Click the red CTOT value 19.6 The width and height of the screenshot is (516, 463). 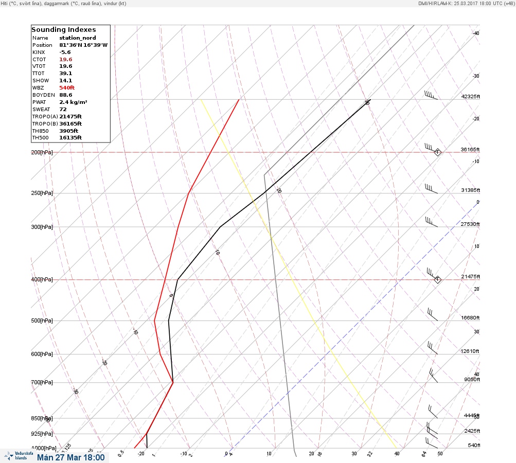pos(66,60)
